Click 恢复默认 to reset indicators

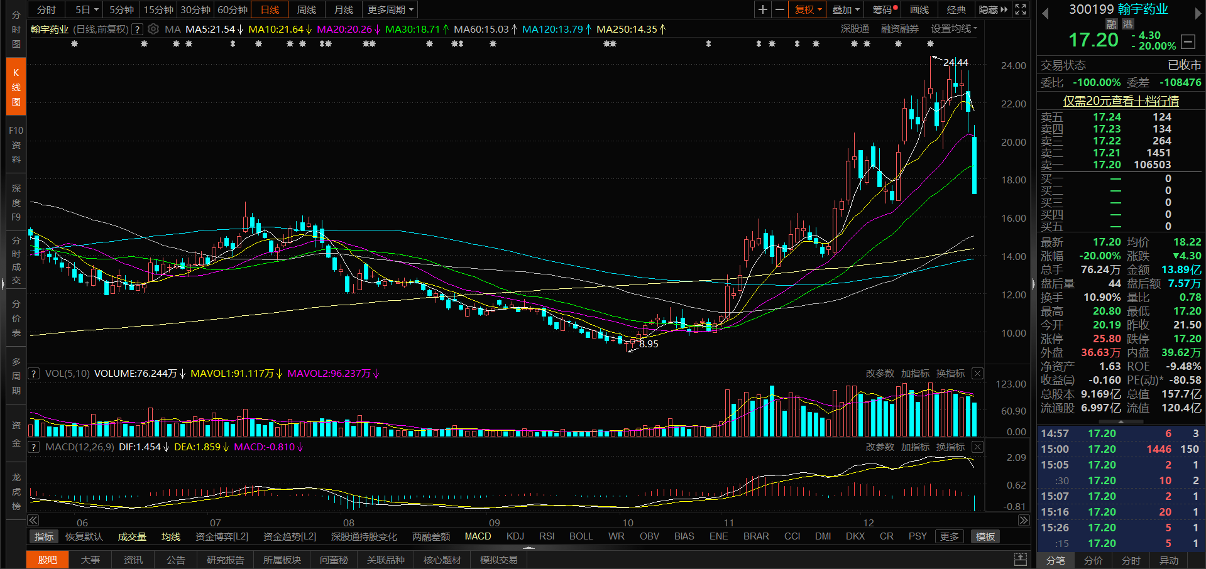84,536
